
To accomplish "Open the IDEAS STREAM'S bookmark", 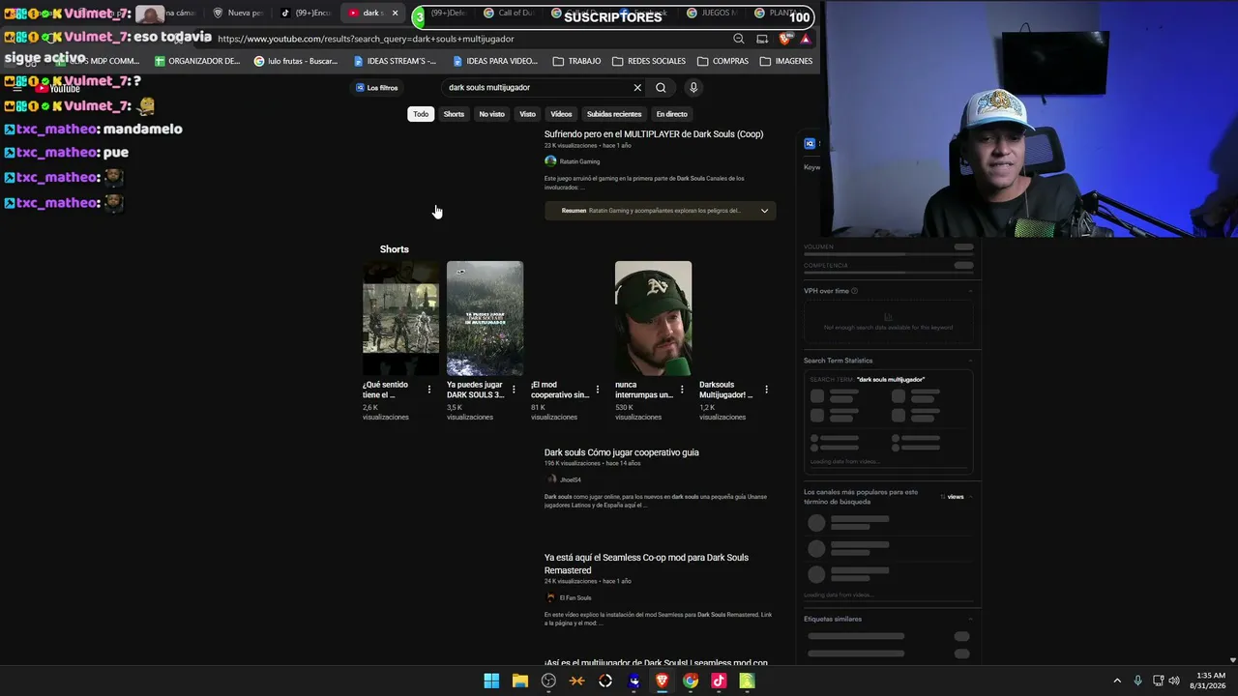I will (395, 61).
